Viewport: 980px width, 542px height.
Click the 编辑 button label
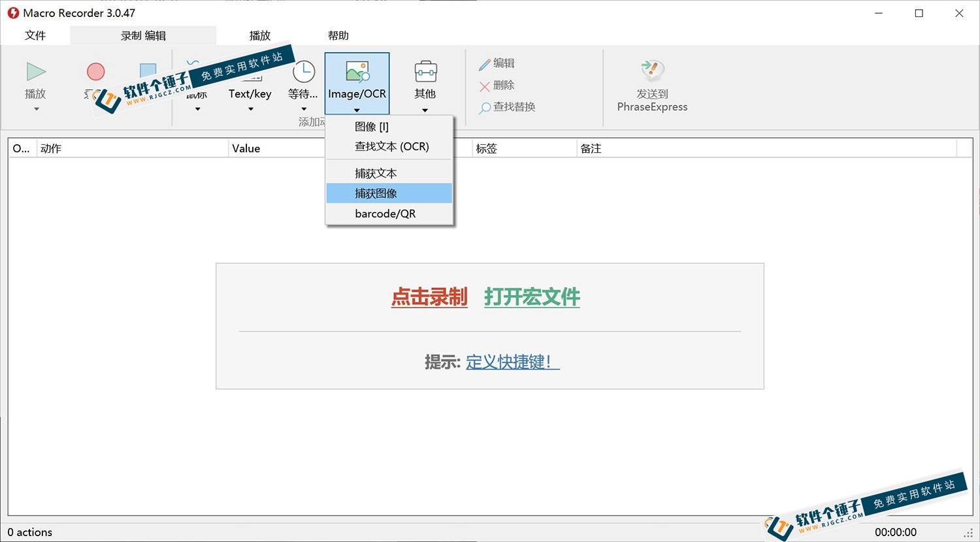(x=504, y=63)
